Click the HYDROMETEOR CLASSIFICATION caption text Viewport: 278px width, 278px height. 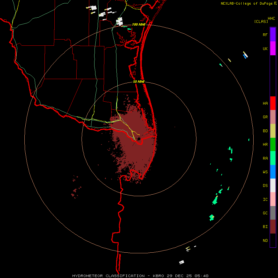(108, 276)
